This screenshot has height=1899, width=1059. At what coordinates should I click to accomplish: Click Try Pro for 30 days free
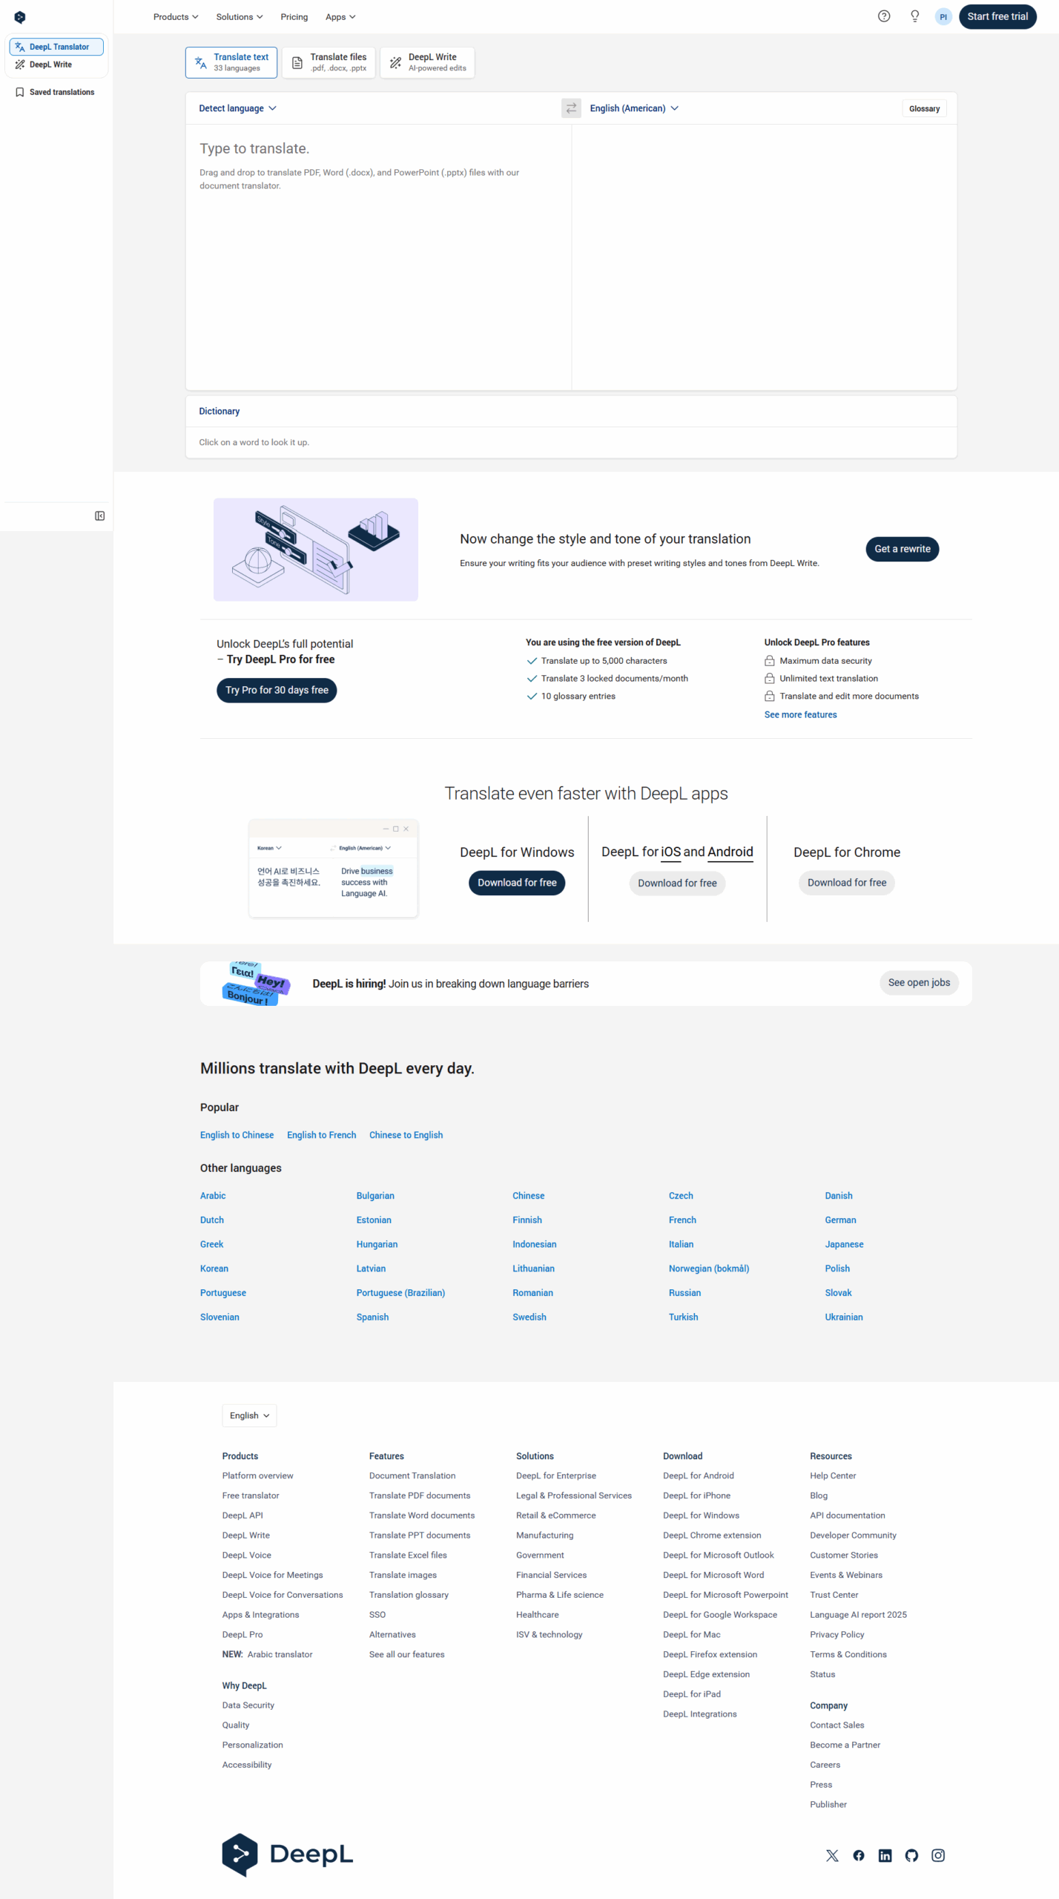(x=276, y=690)
